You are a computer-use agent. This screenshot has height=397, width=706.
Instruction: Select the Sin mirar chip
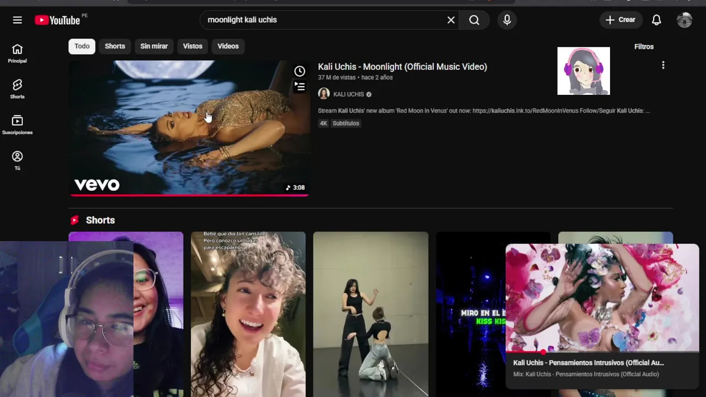point(154,46)
